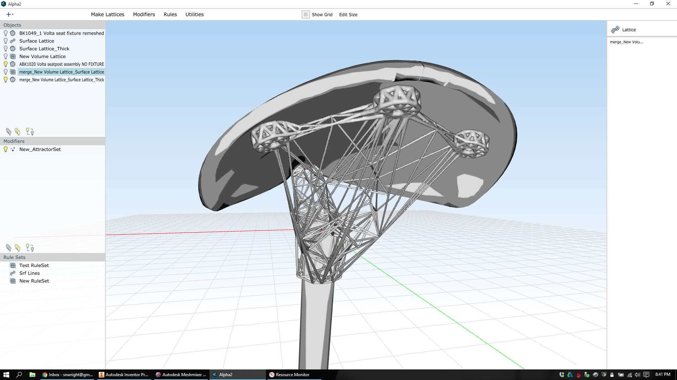Click Dropbox icon in system tray
This screenshot has width=677, height=380.
coord(562,375)
